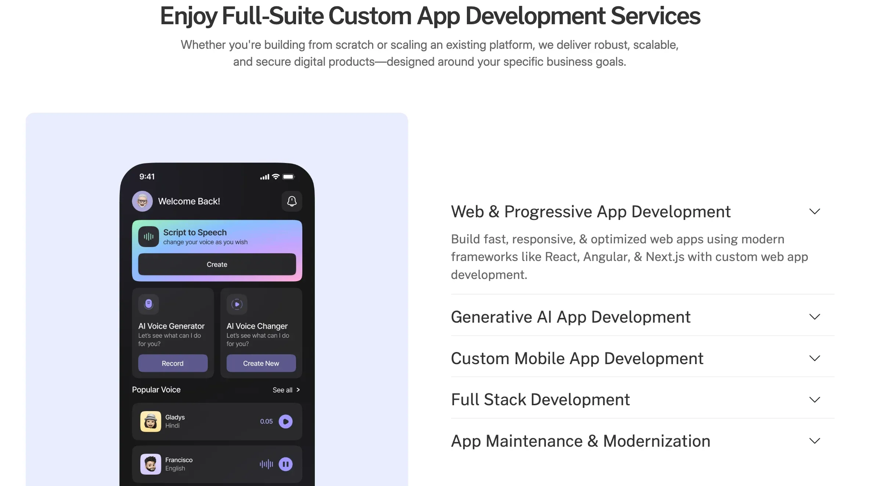Viewport: 875px width, 486px height.
Task: Click the Create button in Script to Speech
Action: pos(217,264)
